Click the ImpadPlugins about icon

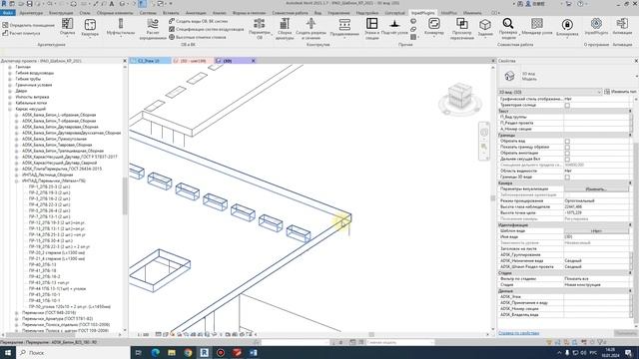[596, 23]
